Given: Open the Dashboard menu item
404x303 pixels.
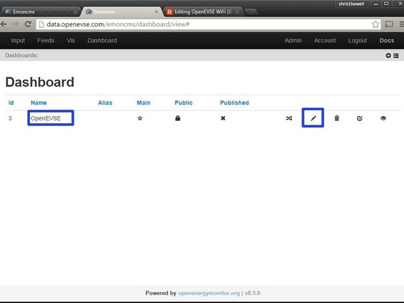Looking at the screenshot, I should tap(102, 40).
